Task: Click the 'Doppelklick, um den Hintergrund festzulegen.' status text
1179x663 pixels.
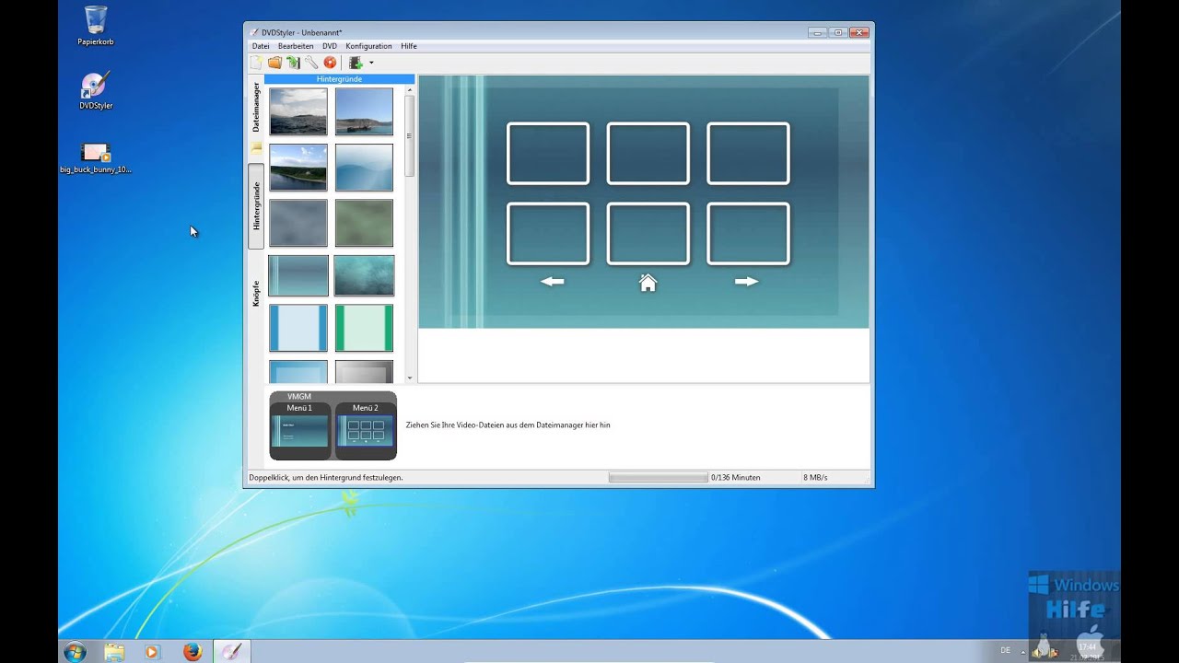Action: (x=326, y=478)
